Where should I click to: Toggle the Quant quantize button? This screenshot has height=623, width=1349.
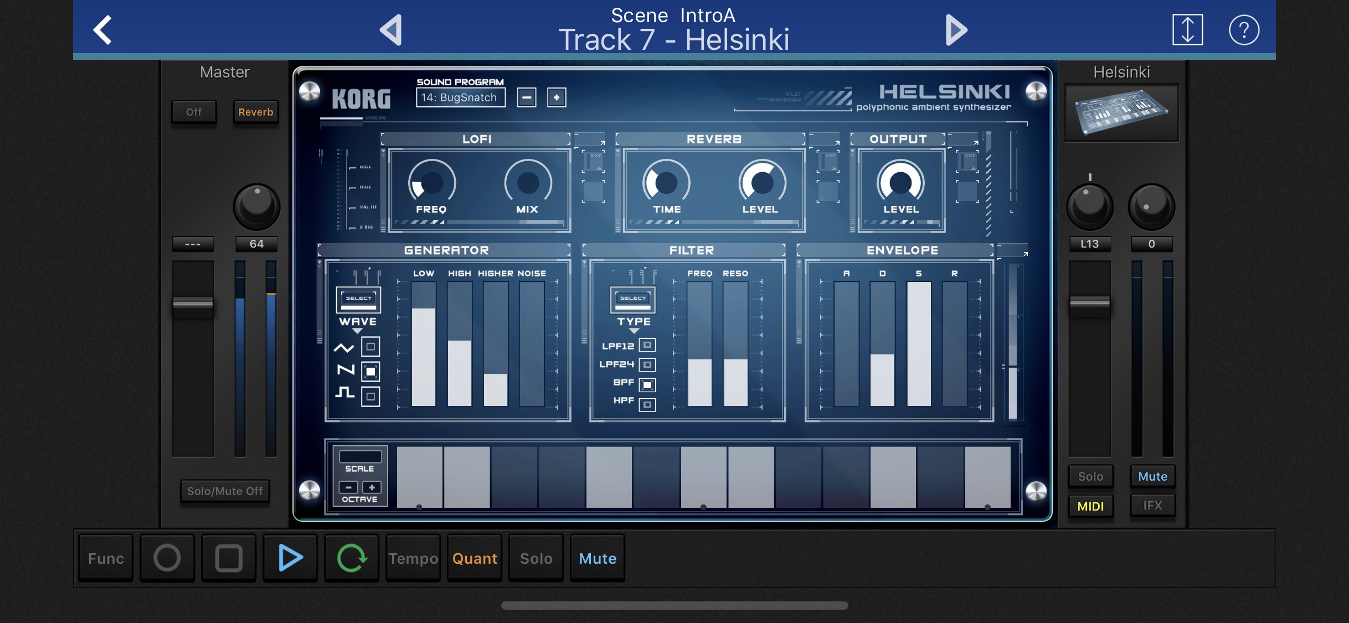pos(475,558)
